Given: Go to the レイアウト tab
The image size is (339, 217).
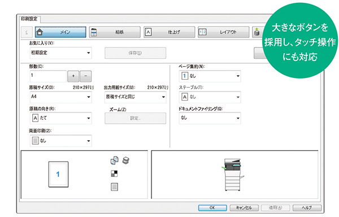Looking at the screenshot, I should (x=224, y=32).
